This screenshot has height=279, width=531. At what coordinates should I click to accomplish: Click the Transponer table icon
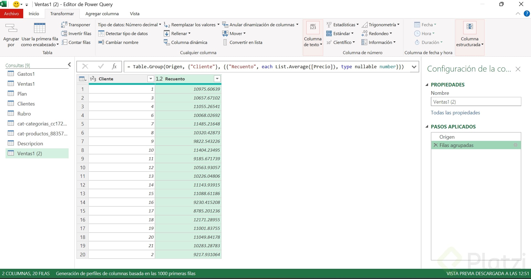click(64, 25)
